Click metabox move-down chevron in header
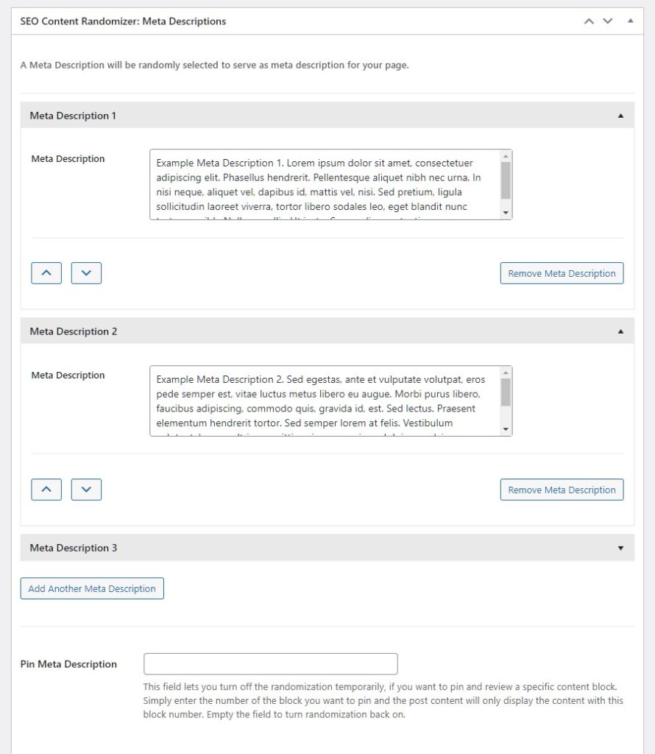This screenshot has height=754, width=655. click(x=606, y=21)
